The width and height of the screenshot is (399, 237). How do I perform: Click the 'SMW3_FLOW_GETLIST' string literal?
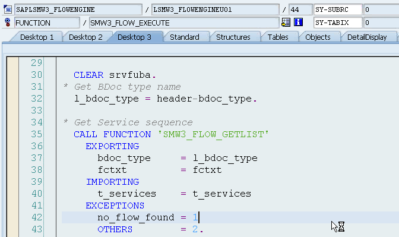(x=213, y=134)
